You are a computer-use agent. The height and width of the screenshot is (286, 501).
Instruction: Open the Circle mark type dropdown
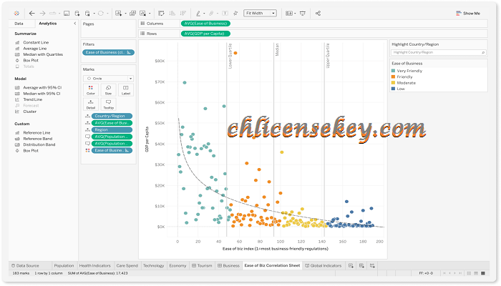point(108,79)
